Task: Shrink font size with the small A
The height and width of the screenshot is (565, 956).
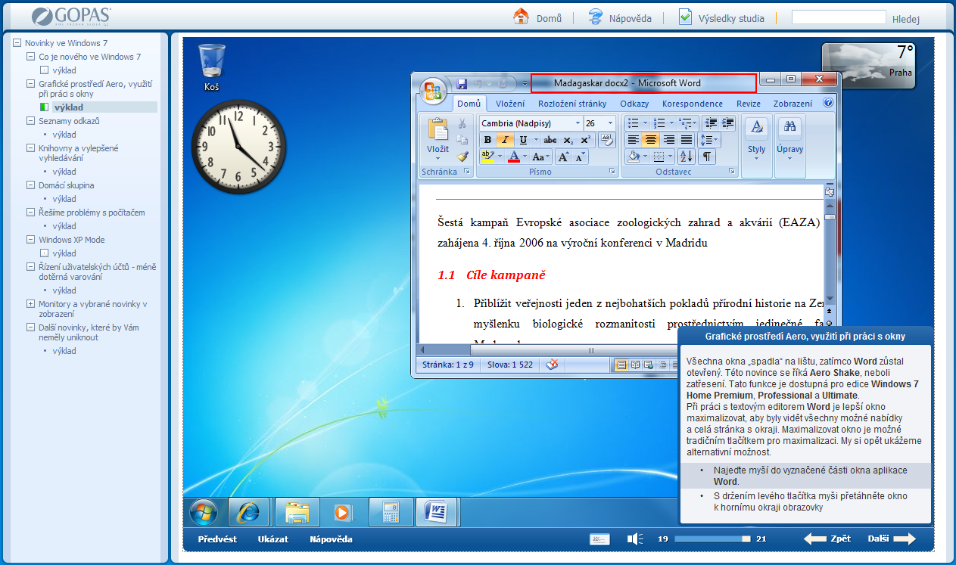Action: [x=580, y=157]
